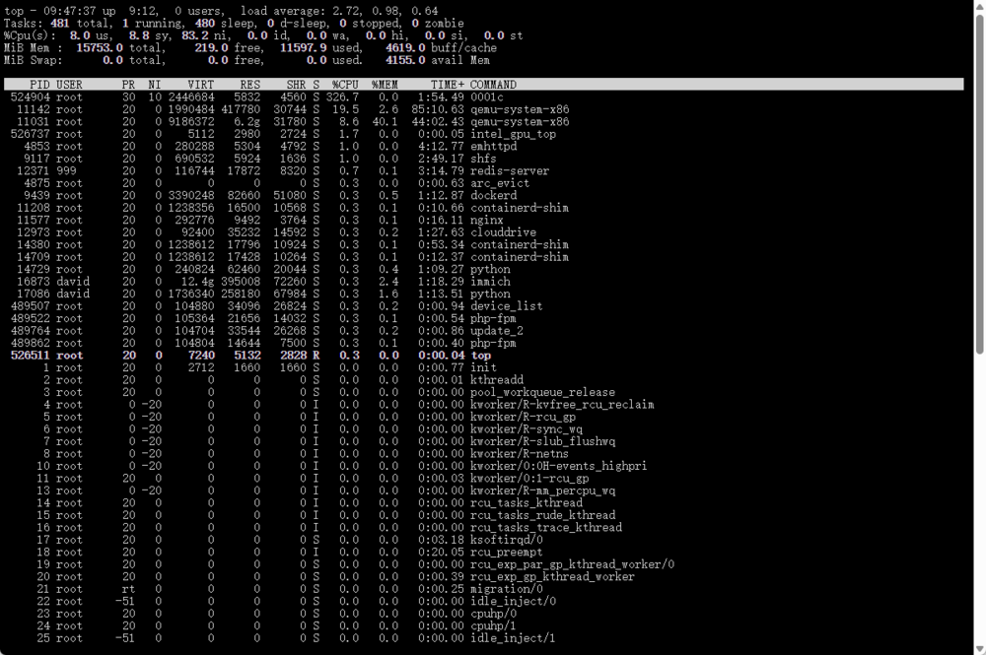
Task: Click process command 0001c
Action: coord(487,97)
